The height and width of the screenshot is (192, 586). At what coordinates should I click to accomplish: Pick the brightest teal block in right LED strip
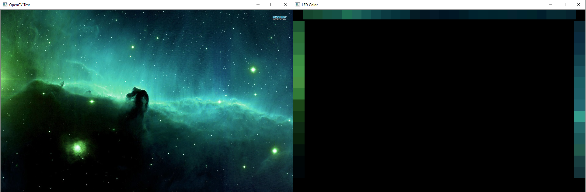(580, 116)
